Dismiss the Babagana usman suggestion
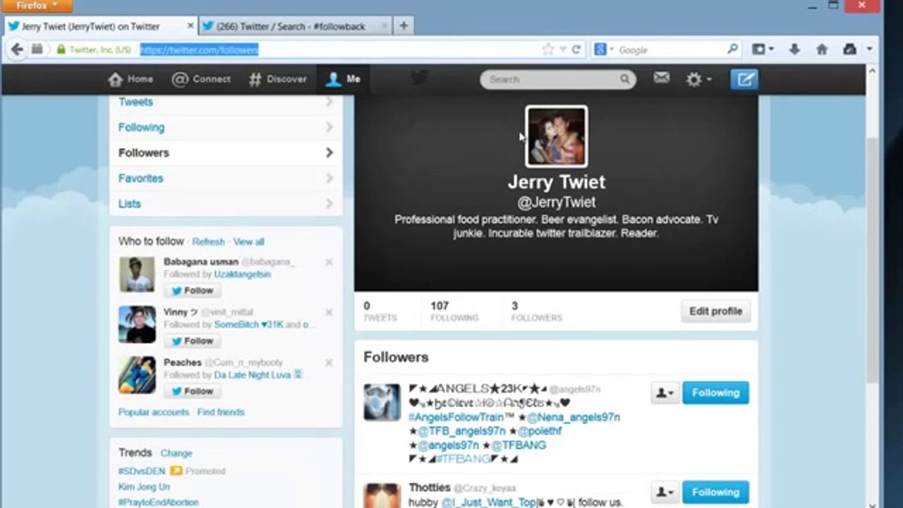Image resolution: width=903 pixels, height=508 pixels. click(x=329, y=262)
